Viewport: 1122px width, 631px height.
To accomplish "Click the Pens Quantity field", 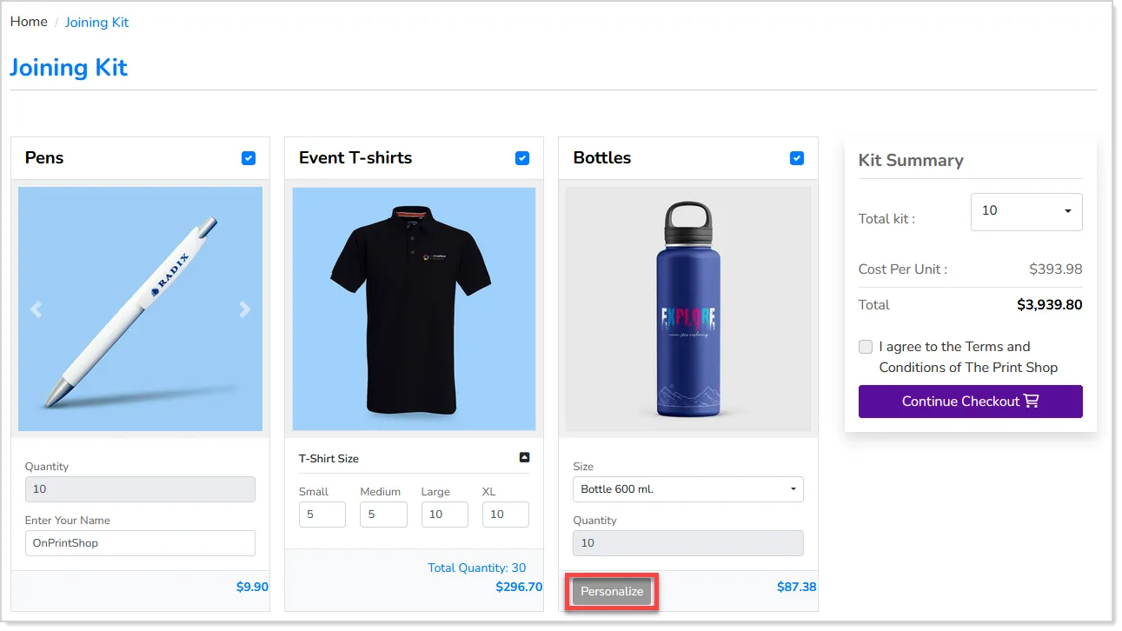I will click(x=140, y=489).
